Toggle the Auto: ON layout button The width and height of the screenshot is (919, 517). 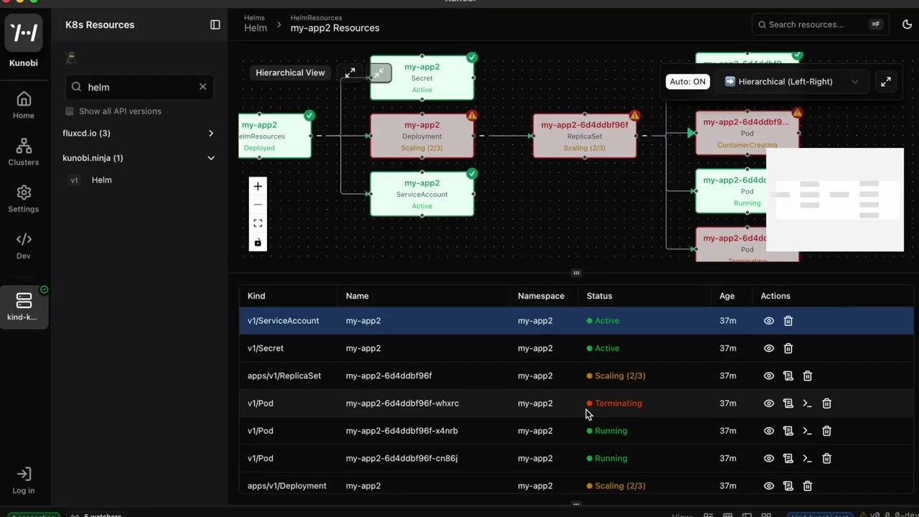point(688,82)
